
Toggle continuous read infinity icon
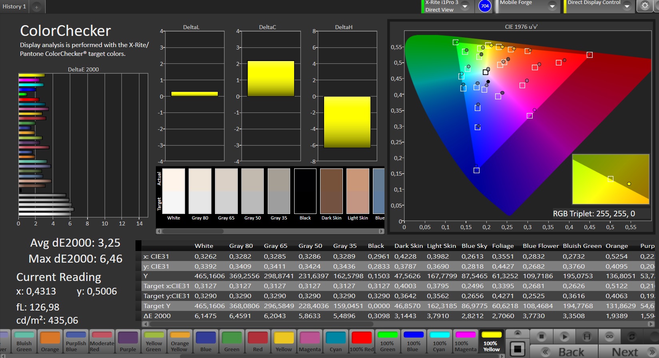point(609,337)
